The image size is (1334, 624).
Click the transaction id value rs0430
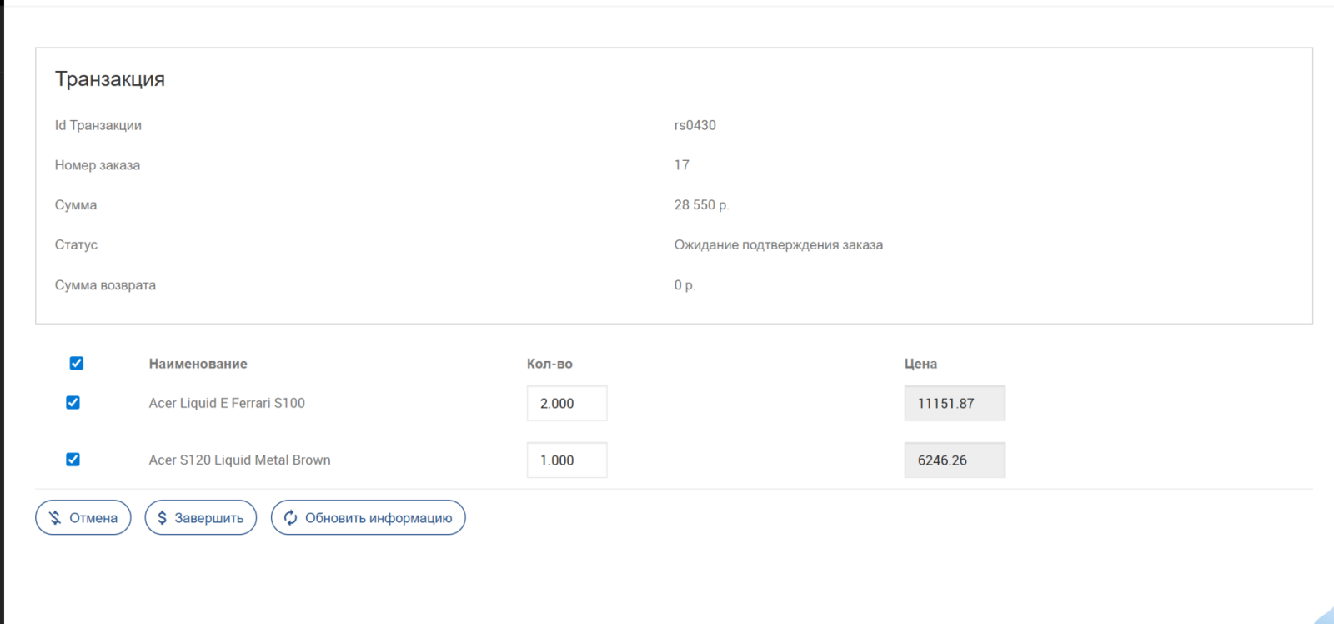[695, 125]
